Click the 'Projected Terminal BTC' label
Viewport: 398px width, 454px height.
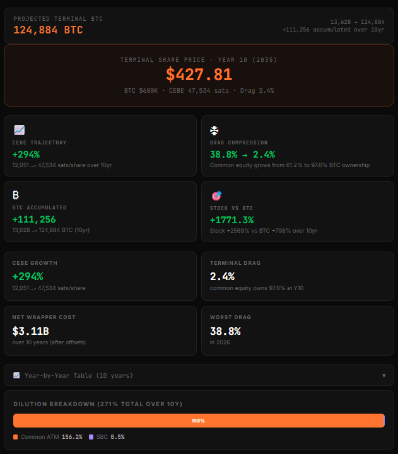(x=58, y=19)
